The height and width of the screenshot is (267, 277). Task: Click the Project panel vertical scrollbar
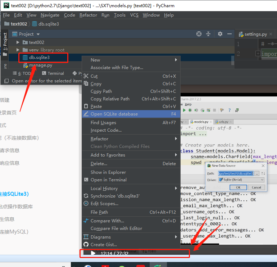(233, 60)
